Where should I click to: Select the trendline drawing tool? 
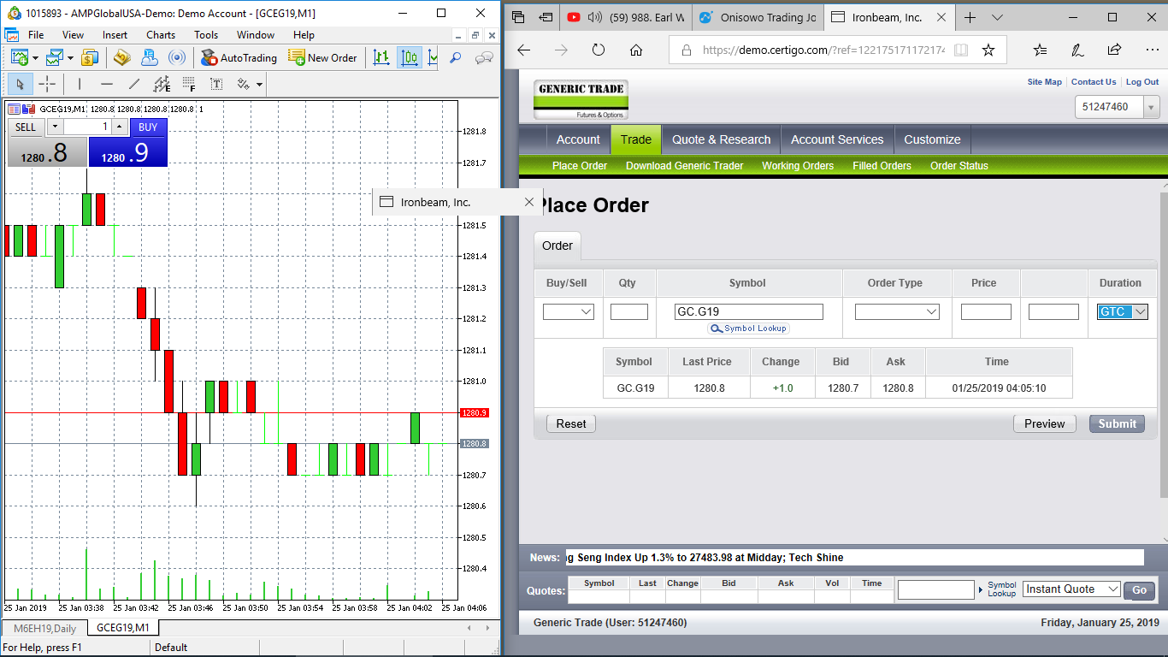(x=134, y=84)
